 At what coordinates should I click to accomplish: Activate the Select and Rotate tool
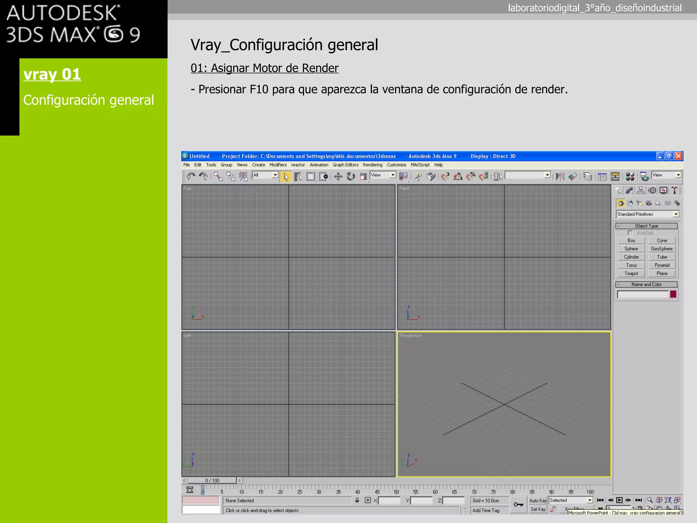click(x=351, y=176)
